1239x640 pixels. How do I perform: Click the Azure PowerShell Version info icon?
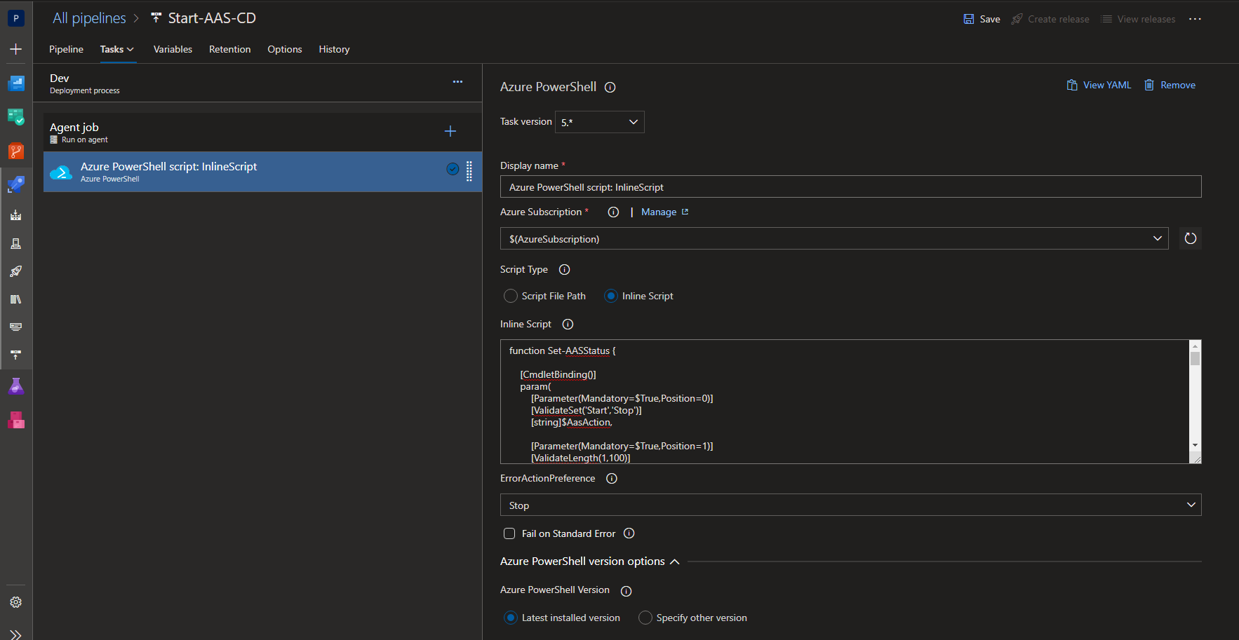627,591
